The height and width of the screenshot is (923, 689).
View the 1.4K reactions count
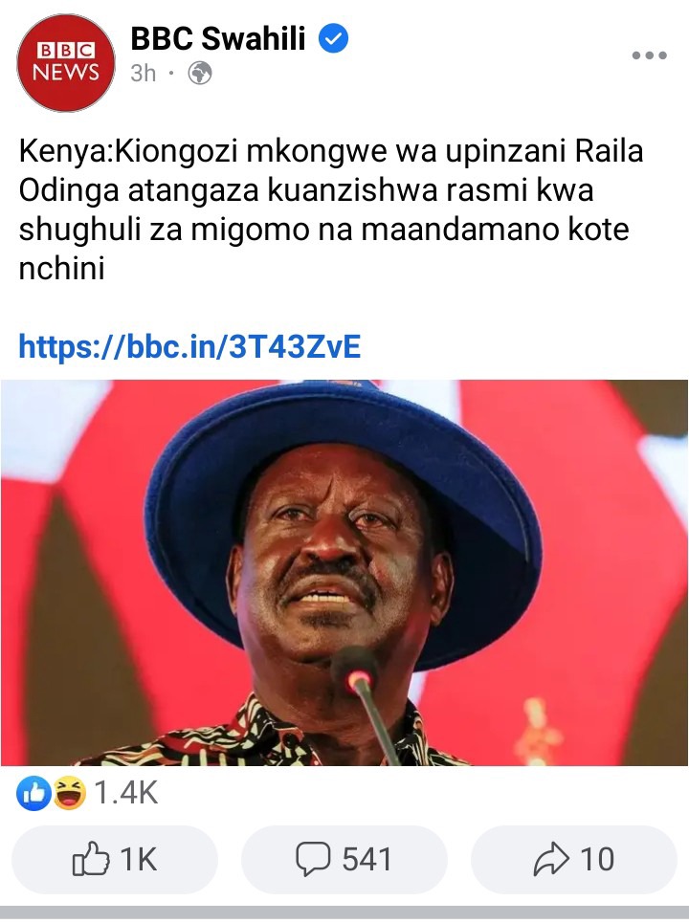tap(125, 793)
